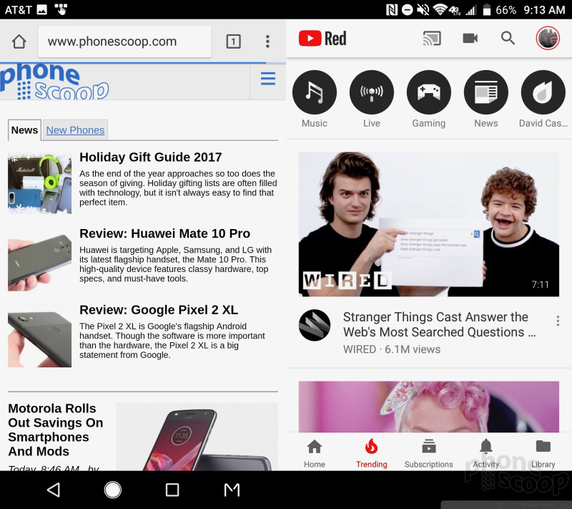
Task: Open the WIRED channel avatar
Action: click(315, 325)
